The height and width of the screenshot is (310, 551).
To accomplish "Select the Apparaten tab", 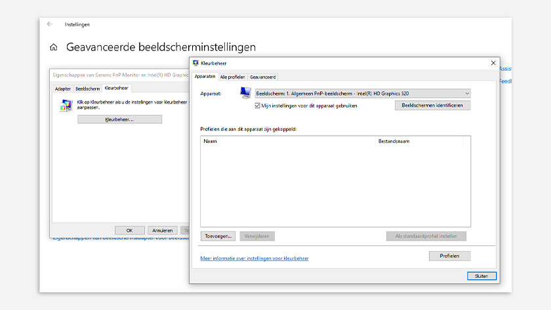I will pos(205,77).
